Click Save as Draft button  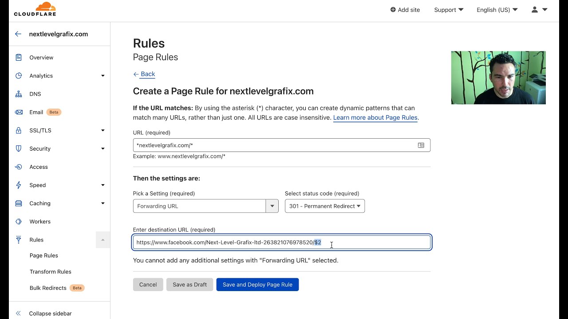pos(190,284)
